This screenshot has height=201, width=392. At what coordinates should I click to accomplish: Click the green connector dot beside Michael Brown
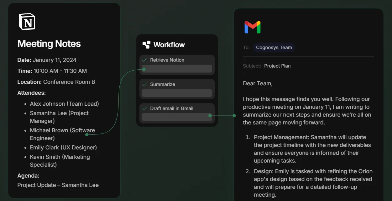click(x=87, y=134)
